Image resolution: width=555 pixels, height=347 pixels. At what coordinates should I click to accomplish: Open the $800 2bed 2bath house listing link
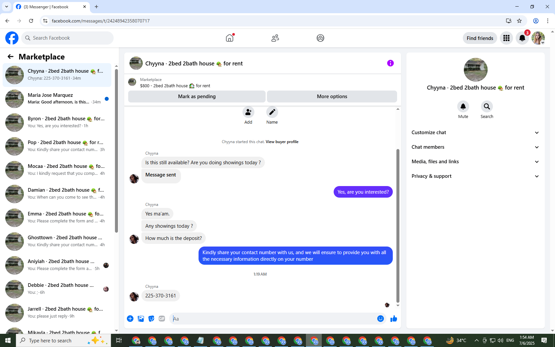coord(175,86)
